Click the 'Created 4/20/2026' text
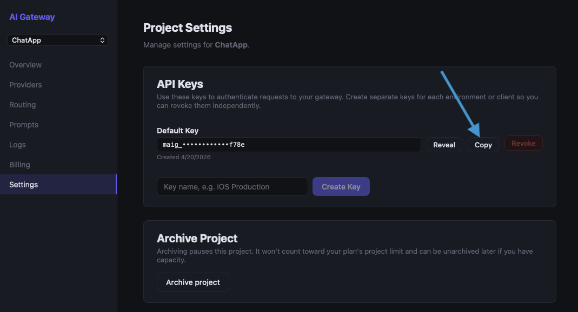578x312 pixels. [x=184, y=157]
